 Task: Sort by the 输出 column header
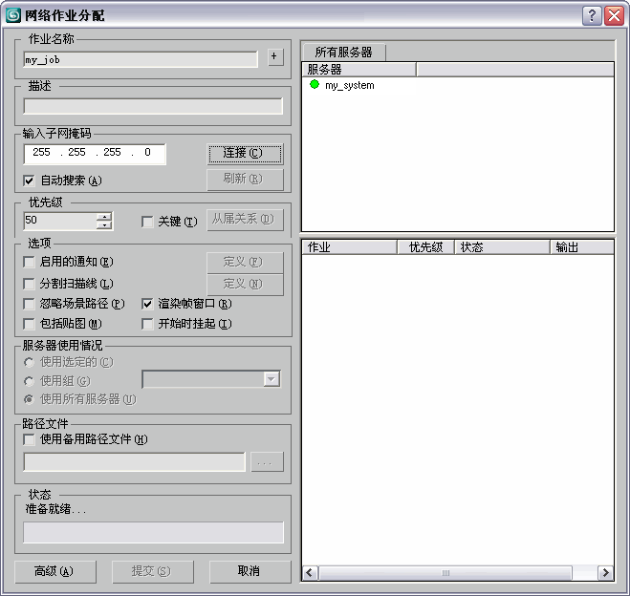(x=582, y=247)
